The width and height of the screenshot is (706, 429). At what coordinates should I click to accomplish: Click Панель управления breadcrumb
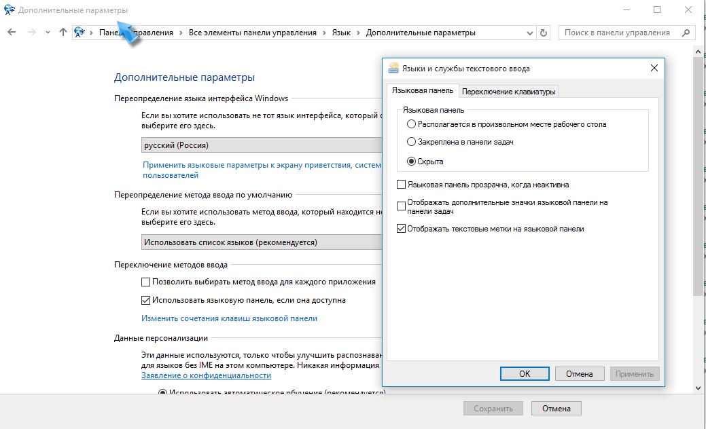(x=136, y=33)
